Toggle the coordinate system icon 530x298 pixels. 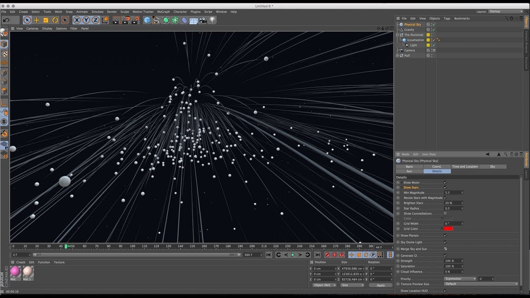(x=105, y=20)
